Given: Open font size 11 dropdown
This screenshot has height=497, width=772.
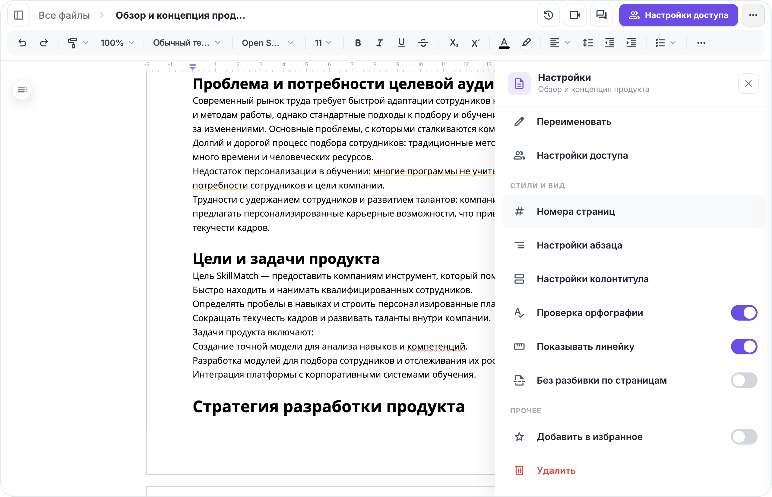Looking at the screenshot, I should click(x=323, y=43).
